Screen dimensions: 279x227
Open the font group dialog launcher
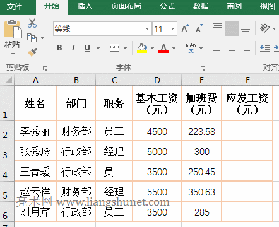pos(203,68)
